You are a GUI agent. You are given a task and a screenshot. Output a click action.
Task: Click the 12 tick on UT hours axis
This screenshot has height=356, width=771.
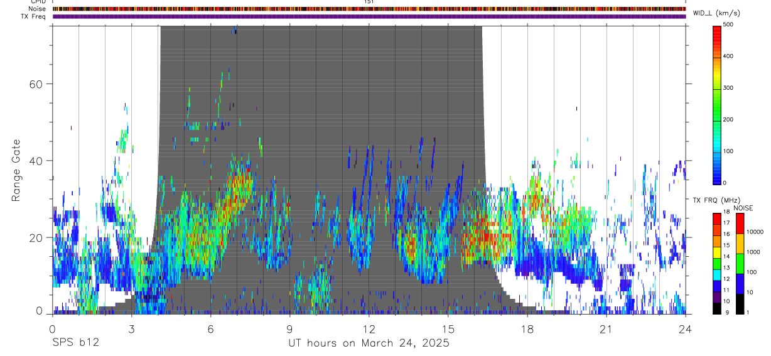pyautogui.click(x=369, y=328)
